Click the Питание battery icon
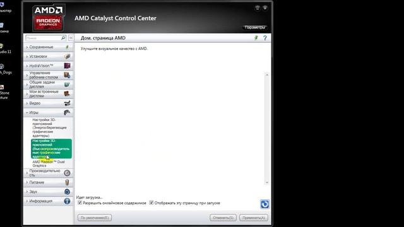Viewport: 404px width, 227px height. [x=67, y=182]
